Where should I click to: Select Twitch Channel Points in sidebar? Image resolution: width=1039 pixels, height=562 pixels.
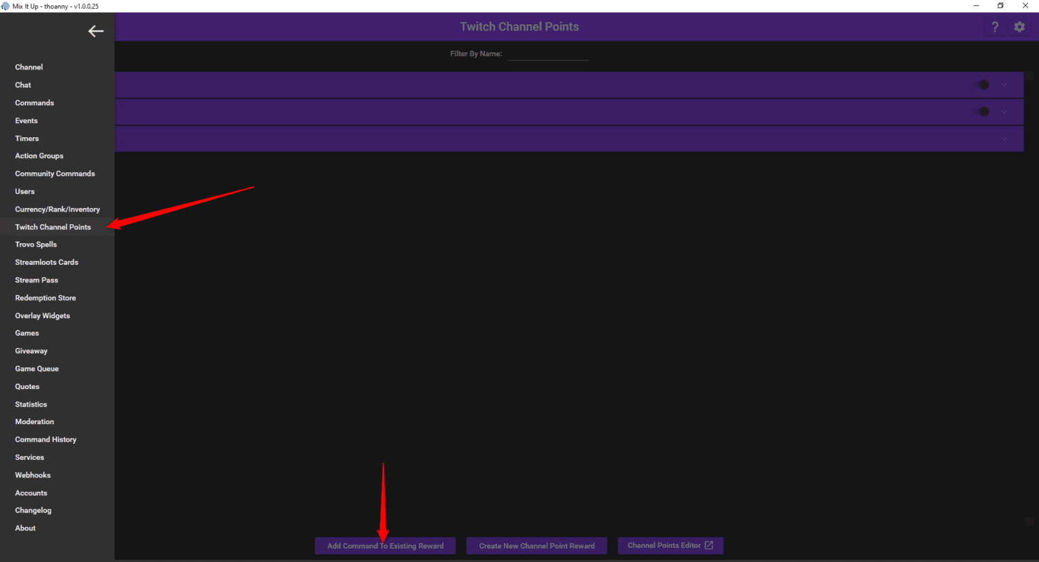tap(53, 227)
